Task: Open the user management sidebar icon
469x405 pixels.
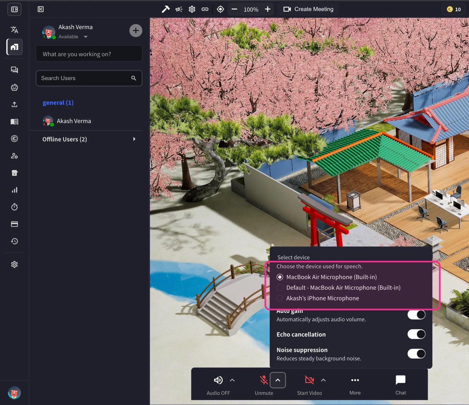Action: pyautogui.click(x=14, y=156)
